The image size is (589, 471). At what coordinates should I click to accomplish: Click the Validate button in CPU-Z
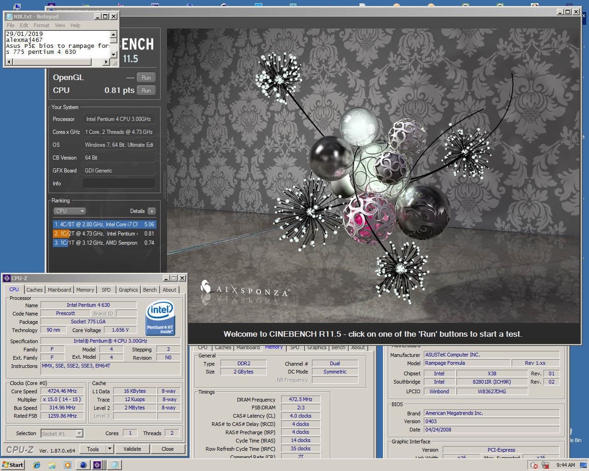pos(132,449)
